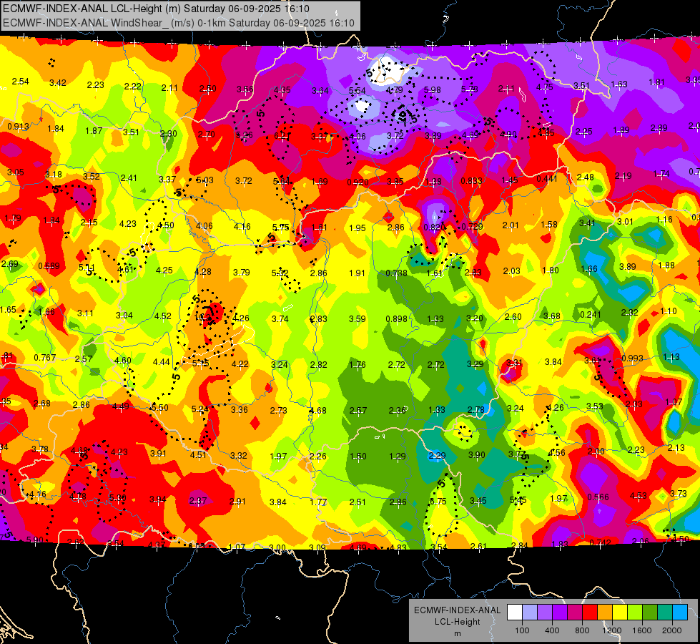700x644 pixels.
Task: Click the red legend swatch
Action: click(590, 613)
